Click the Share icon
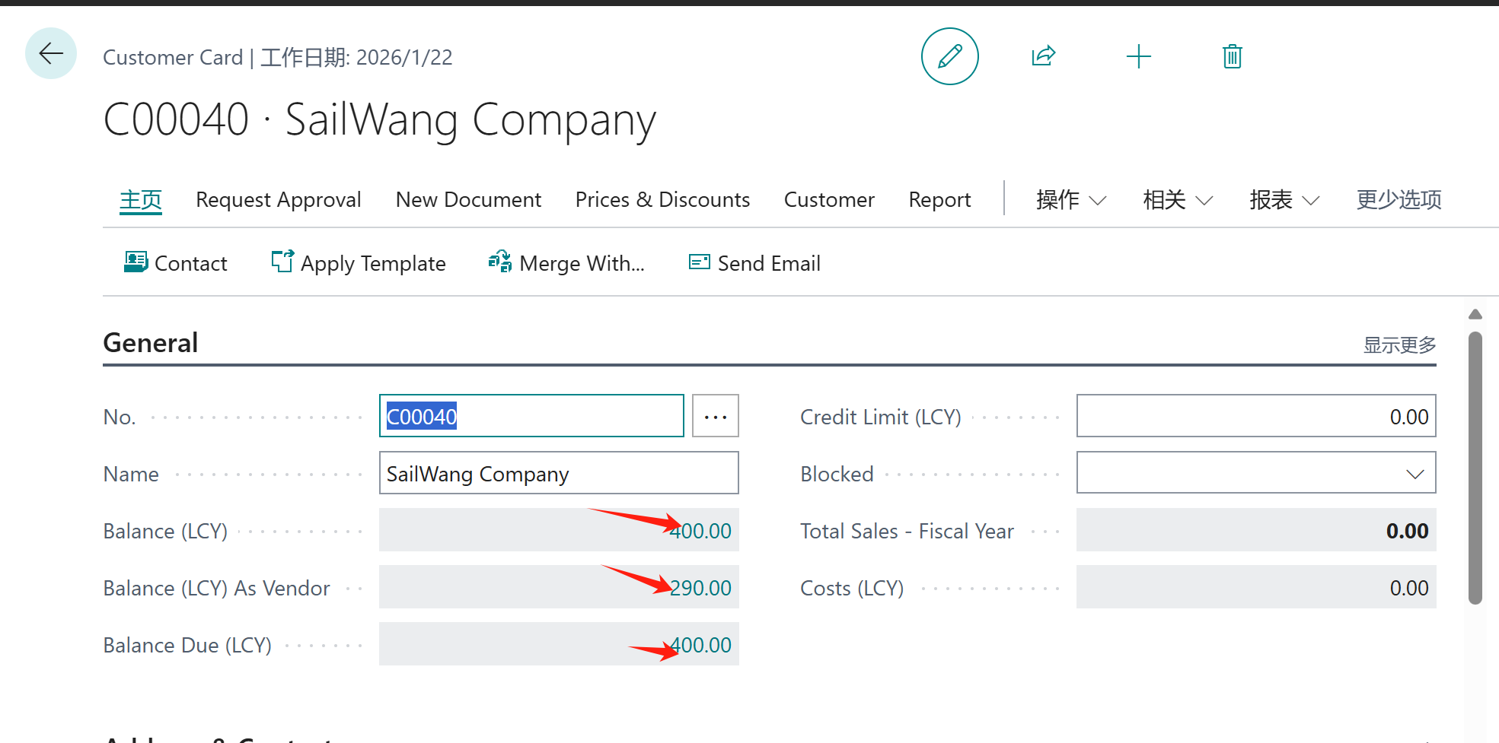The height and width of the screenshot is (743, 1499). (x=1043, y=56)
